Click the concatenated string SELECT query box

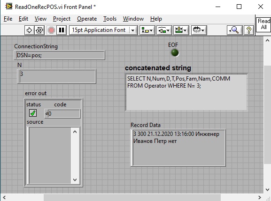tap(186, 92)
